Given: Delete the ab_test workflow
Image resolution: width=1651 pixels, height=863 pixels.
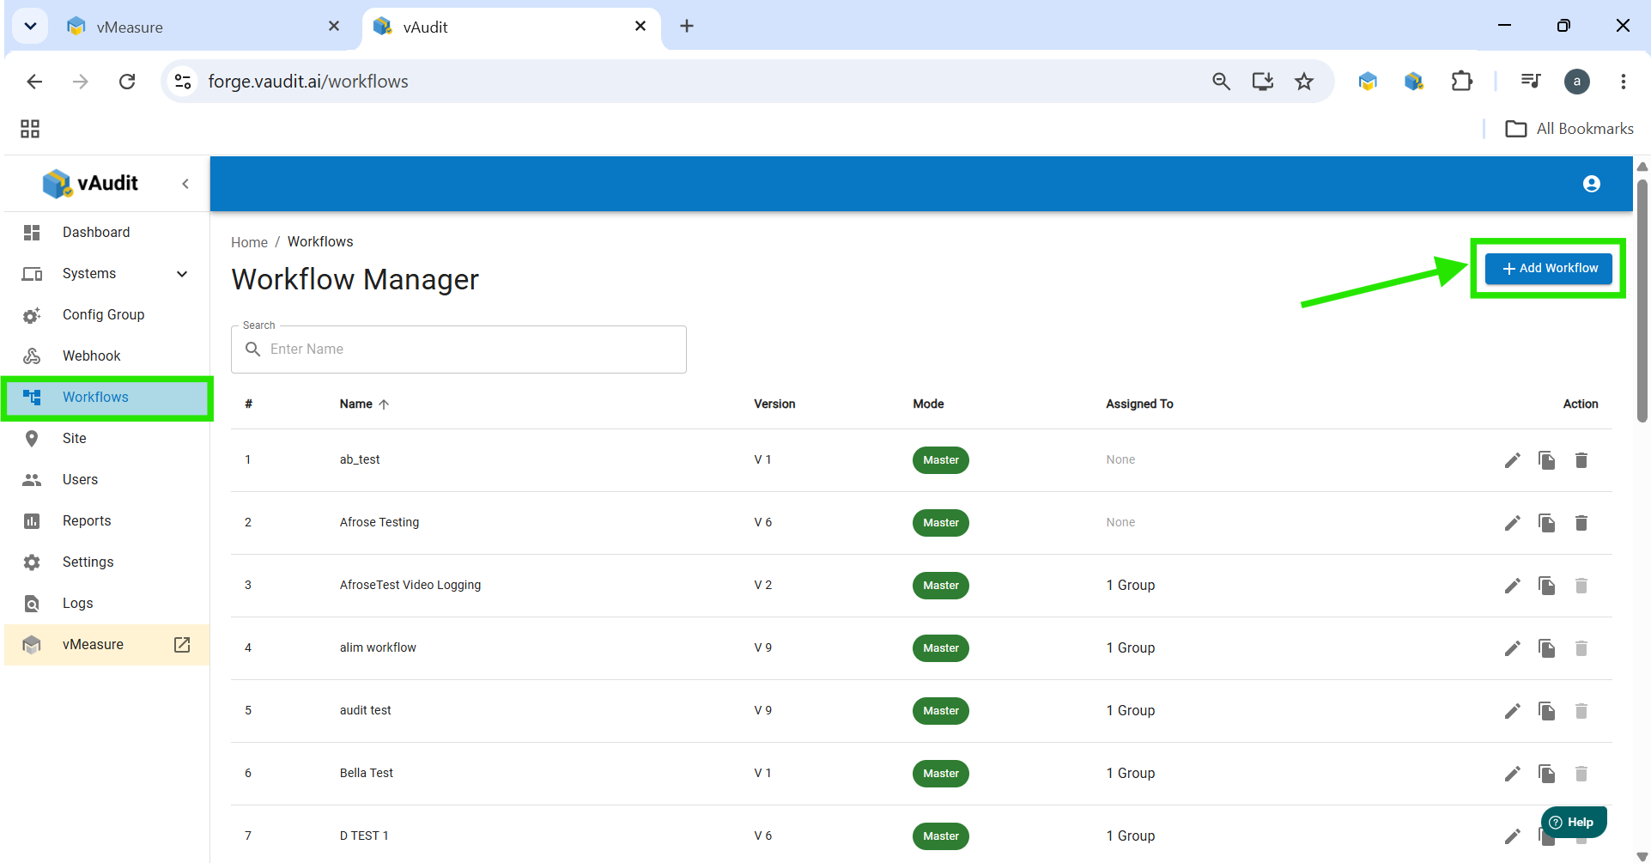Looking at the screenshot, I should (1581, 460).
